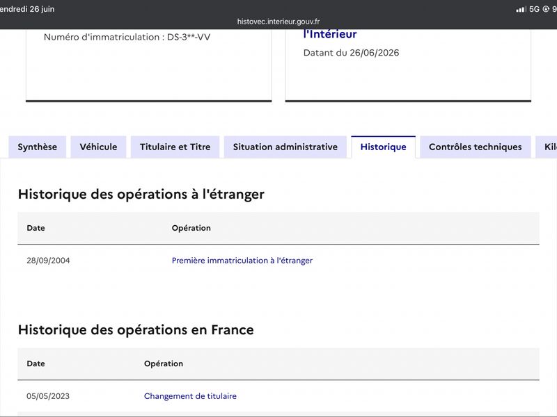Open the partially visible Kilométrage tab

point(547,147)
